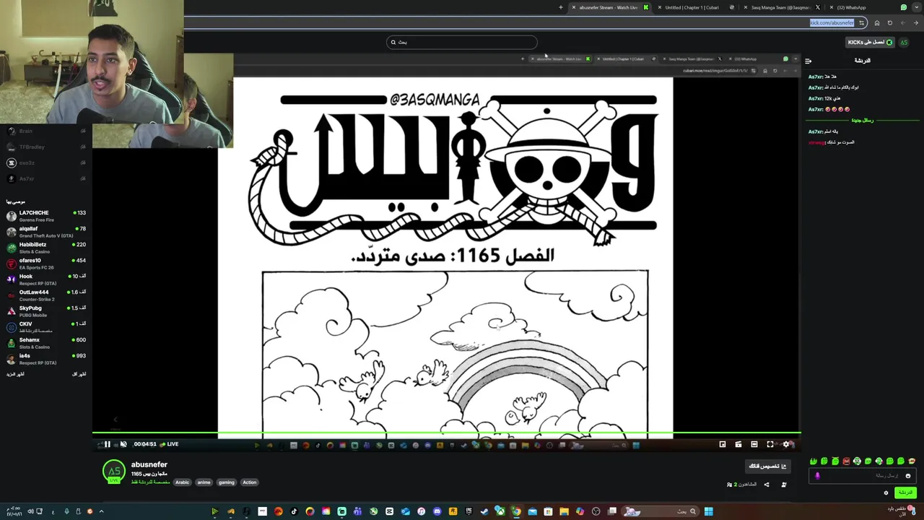Close the abusnefer Stream tab
924x520 pixels.
573,7
